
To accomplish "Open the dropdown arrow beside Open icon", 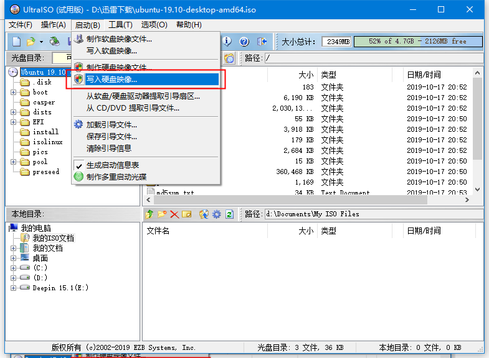I will click(x=41, y=42).
